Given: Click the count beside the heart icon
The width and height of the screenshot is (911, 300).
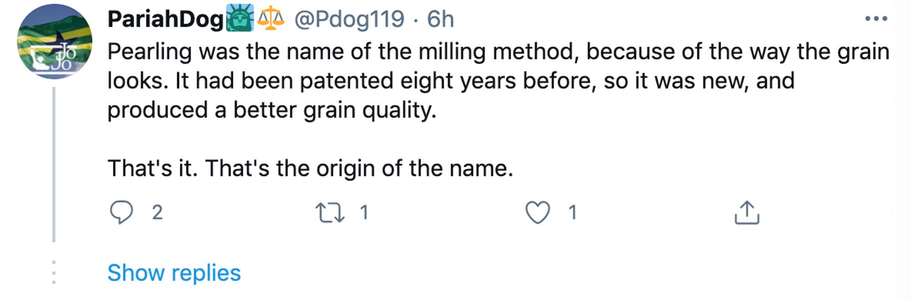Looking at the screenshot, I should coord(573,213).
